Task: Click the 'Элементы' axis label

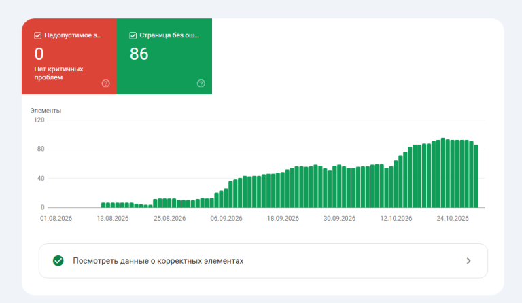Action: (46, 111)
